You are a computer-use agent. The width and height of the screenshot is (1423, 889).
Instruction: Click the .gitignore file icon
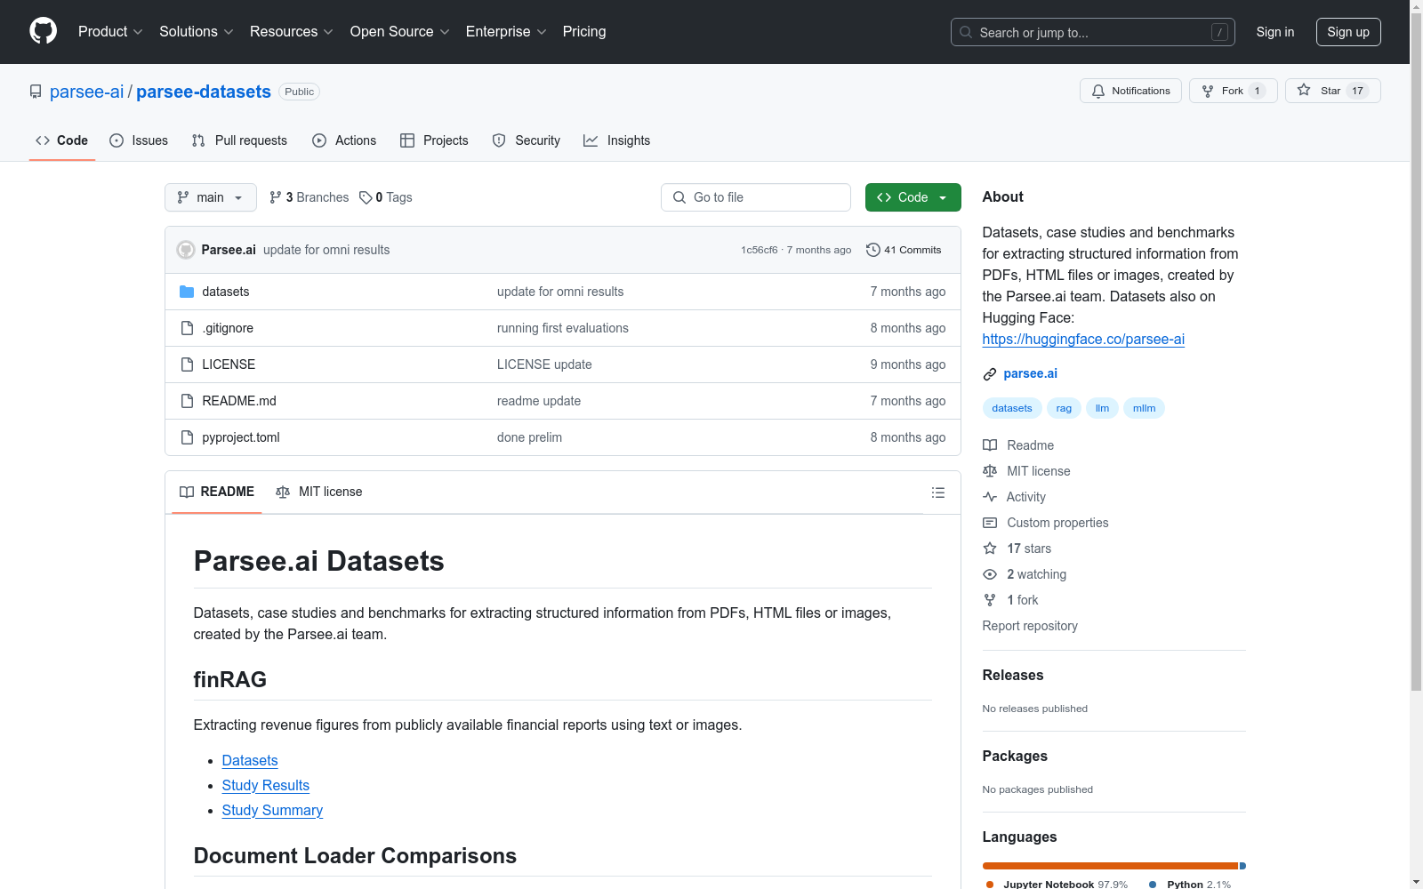(187, 328)
